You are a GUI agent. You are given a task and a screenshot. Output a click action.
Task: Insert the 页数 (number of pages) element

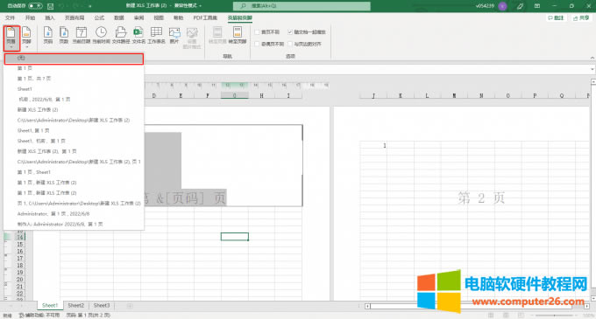tap(64, 35)
